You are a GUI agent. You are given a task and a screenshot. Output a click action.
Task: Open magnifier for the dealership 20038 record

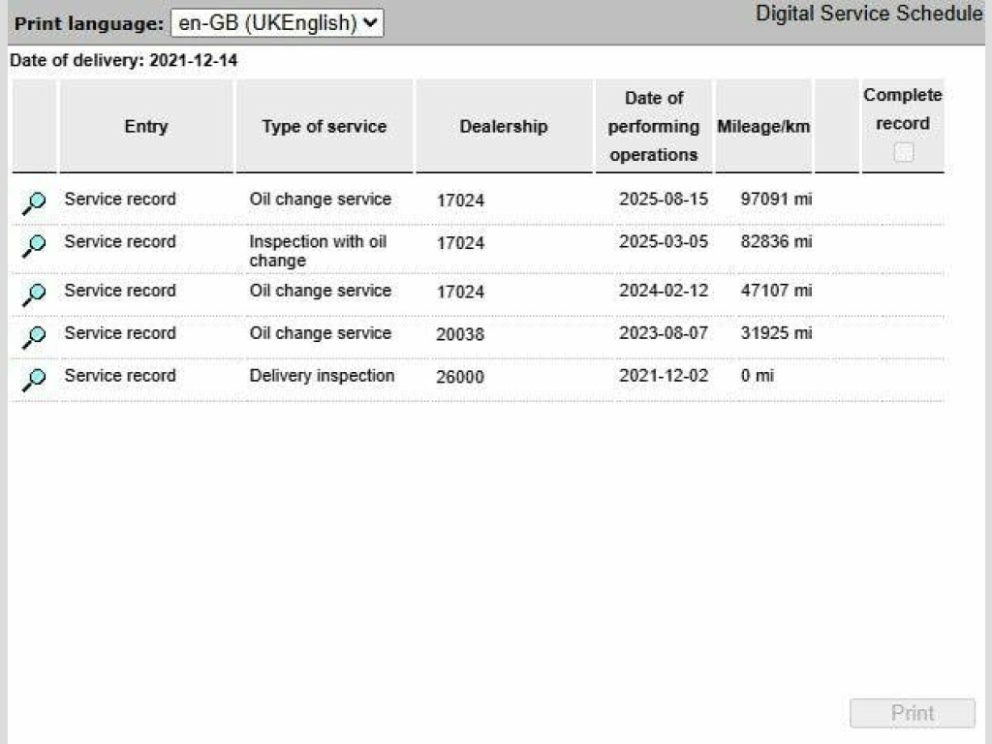click(34, 335)
